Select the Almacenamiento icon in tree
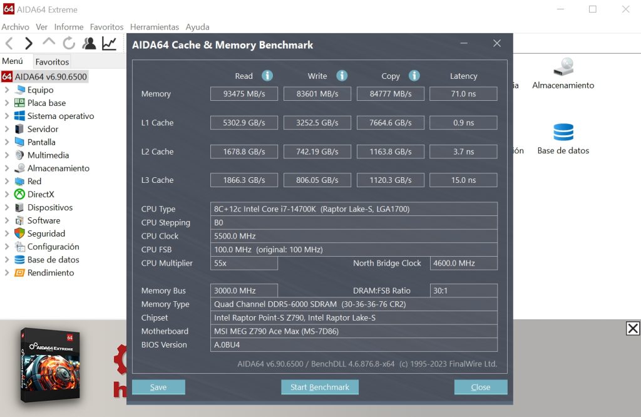 tap(19, 168)
